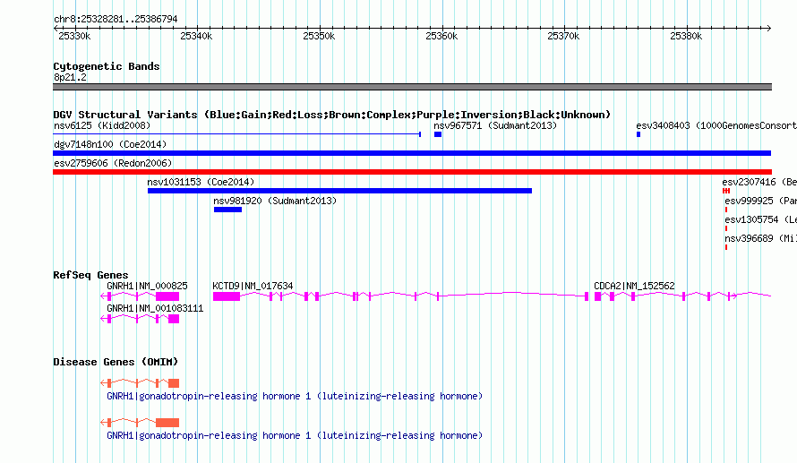Viewport: 797px width, 463px height.
Task: Click the large magenta KCTD9 exon block
Action: point(227,296)
